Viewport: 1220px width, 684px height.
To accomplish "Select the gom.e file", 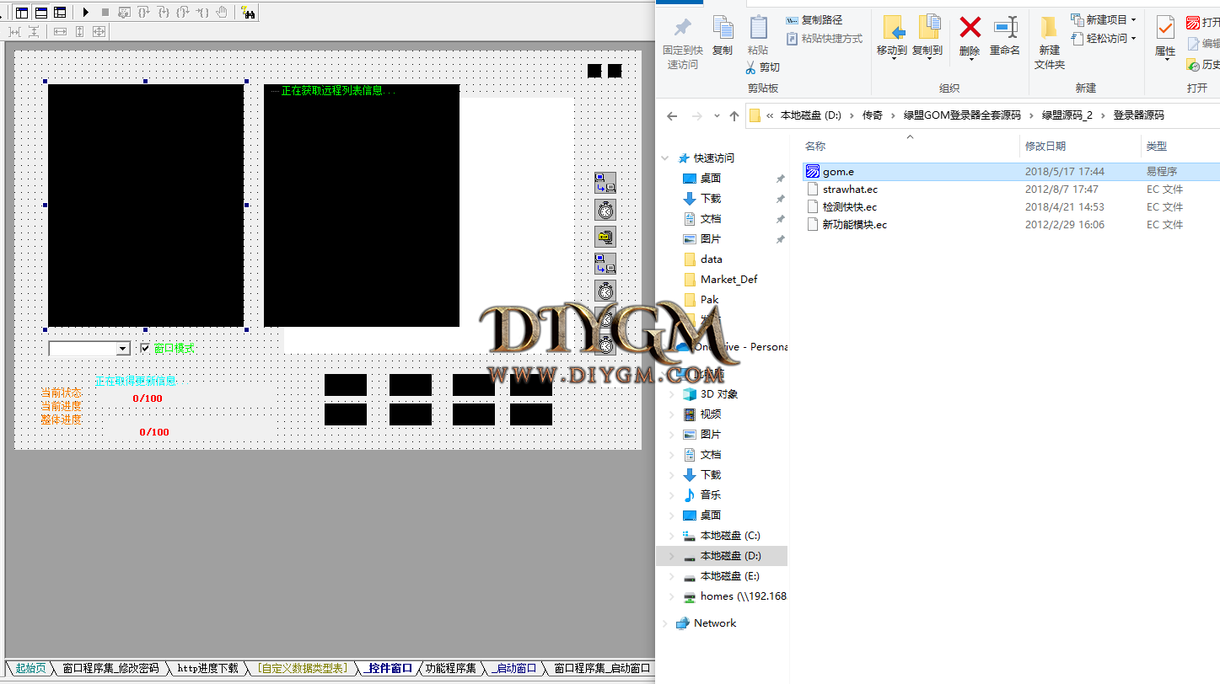I will [1012, 172].
